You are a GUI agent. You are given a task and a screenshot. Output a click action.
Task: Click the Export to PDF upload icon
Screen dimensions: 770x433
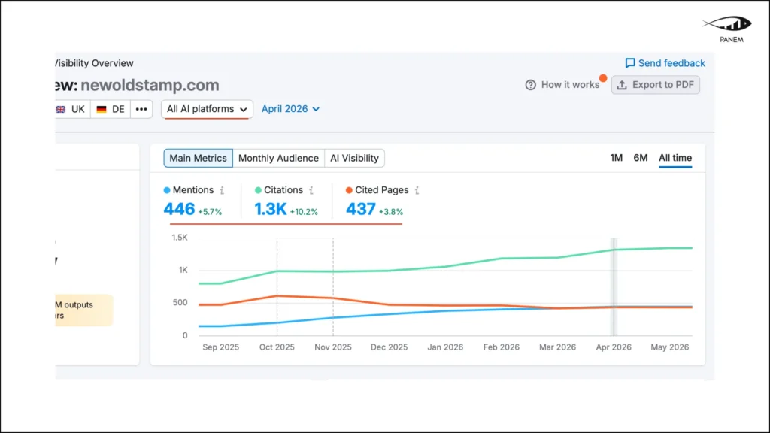pyautogui.click(x=622, y=85)
